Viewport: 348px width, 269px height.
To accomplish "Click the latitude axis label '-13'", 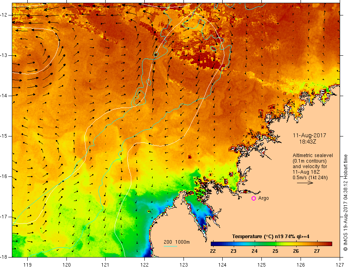I will [x=4, y=55].
